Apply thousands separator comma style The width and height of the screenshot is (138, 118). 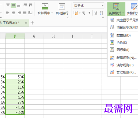(x=89, y=13)
